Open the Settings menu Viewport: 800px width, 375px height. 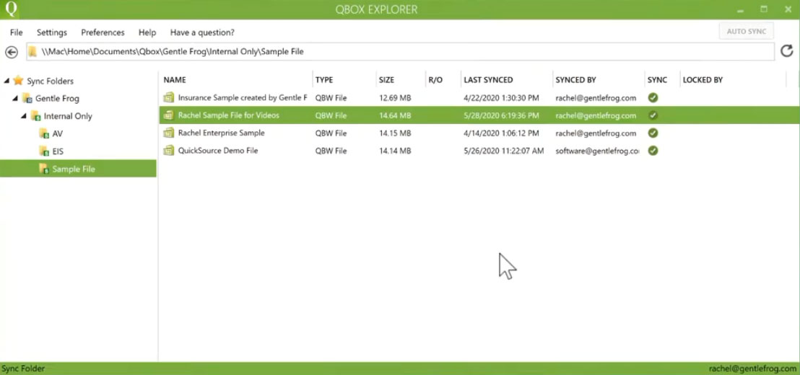tap(51, 32)
